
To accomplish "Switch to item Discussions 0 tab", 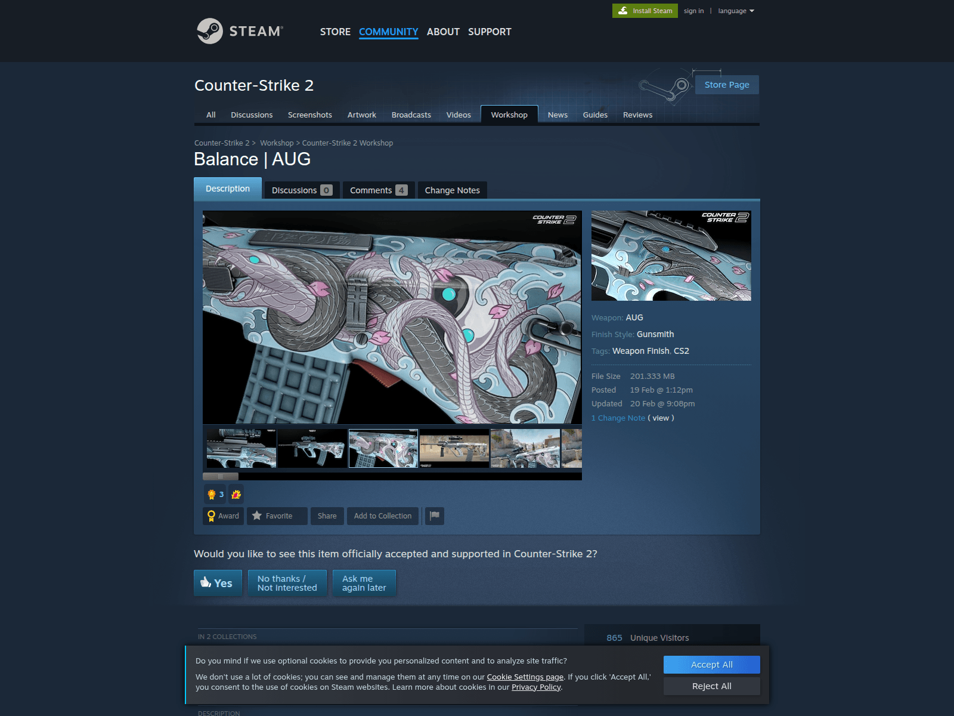I will click(x=302, y=190).
